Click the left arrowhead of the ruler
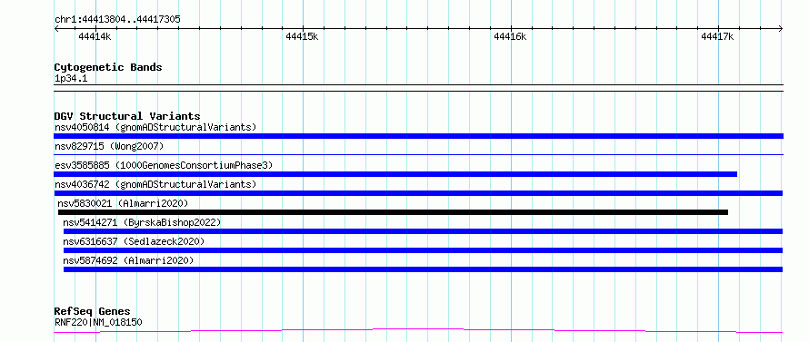 (56, 29)
